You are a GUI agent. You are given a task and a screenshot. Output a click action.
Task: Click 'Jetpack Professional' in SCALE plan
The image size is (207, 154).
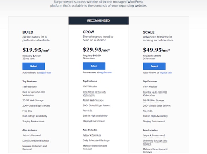(x=154, y=135)
